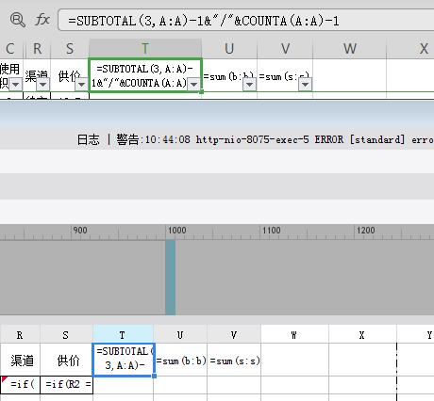Screen dimensions: 434x401
Task: Click the 900 mark on the ruler
Action: pos(80,231)
